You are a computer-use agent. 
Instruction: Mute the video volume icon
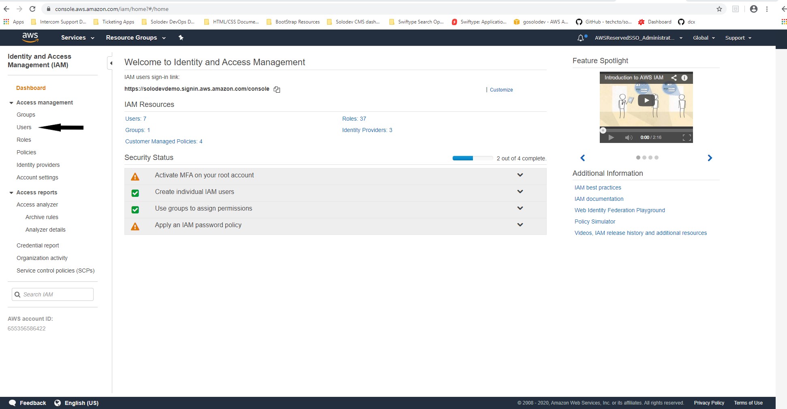(x=629, y=138)
